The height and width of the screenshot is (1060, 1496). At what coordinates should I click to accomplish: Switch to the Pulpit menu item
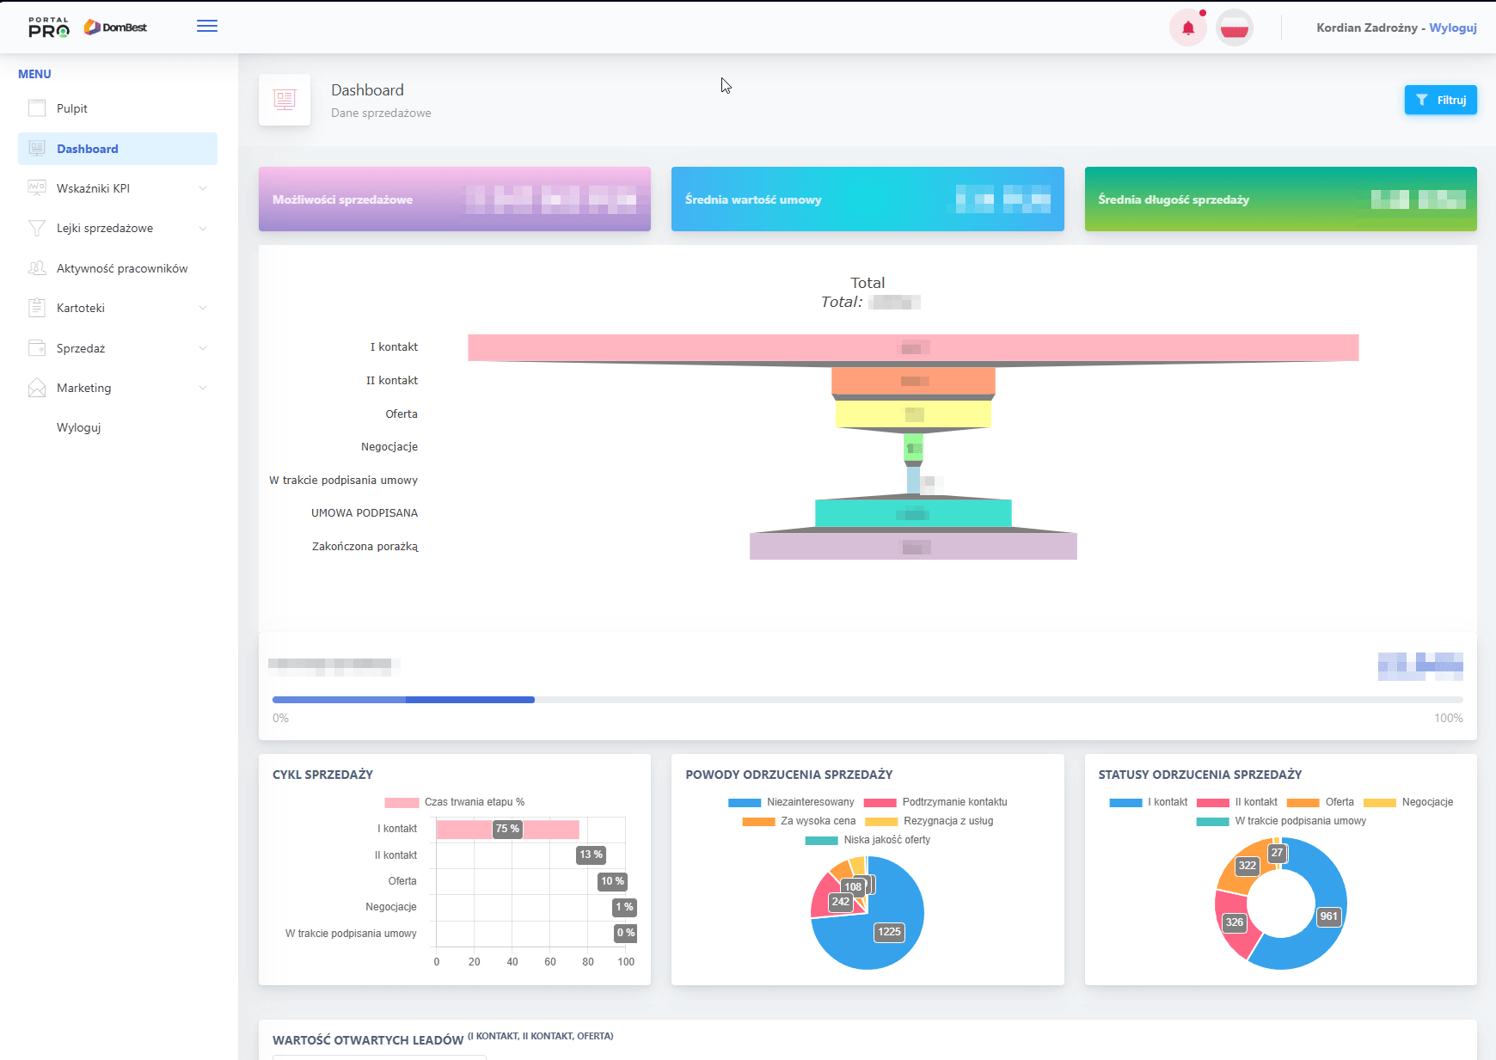[71, 107]
